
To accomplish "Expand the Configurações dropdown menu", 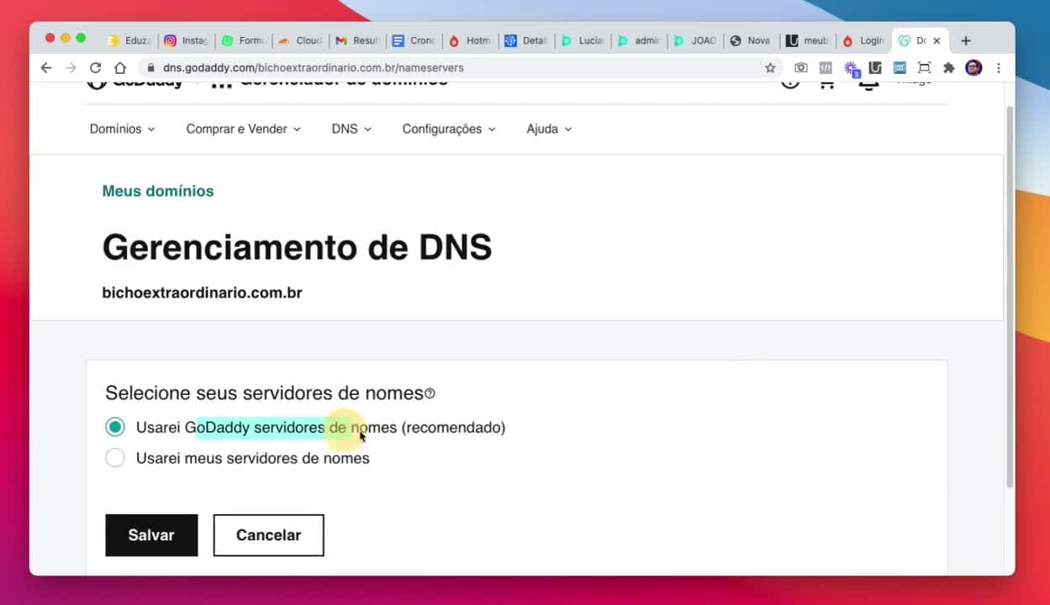I will click(x=449, y=129).
